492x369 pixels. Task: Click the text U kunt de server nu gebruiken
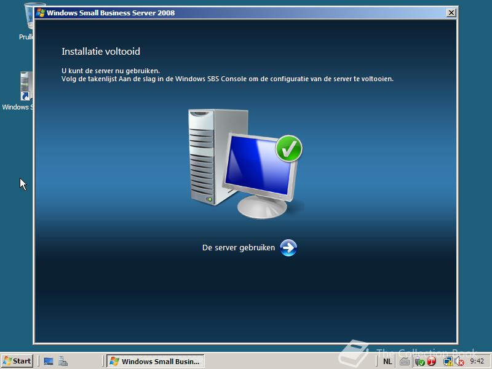111,71
